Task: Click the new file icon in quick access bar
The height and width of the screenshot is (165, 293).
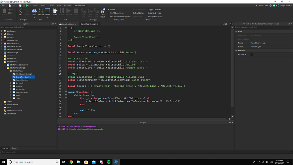Action: pyautogui.click(x=10, y=5)
